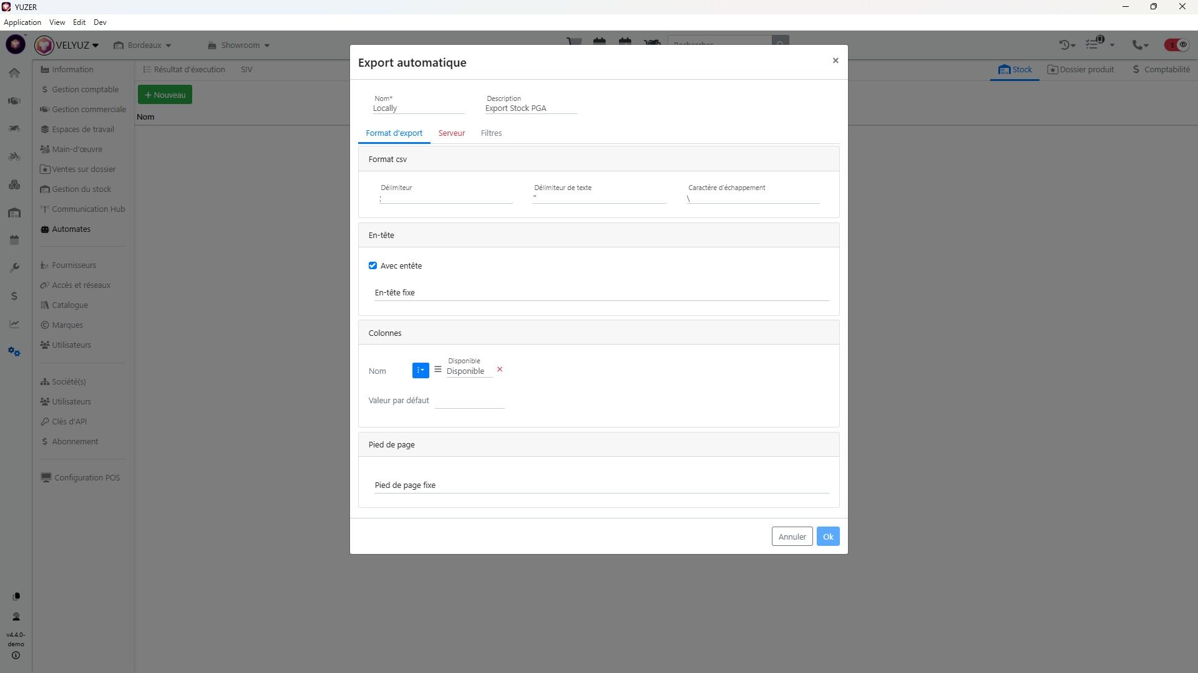Open the settings gears sidebar icon
1198x673 pixels.
coord(14,352)
